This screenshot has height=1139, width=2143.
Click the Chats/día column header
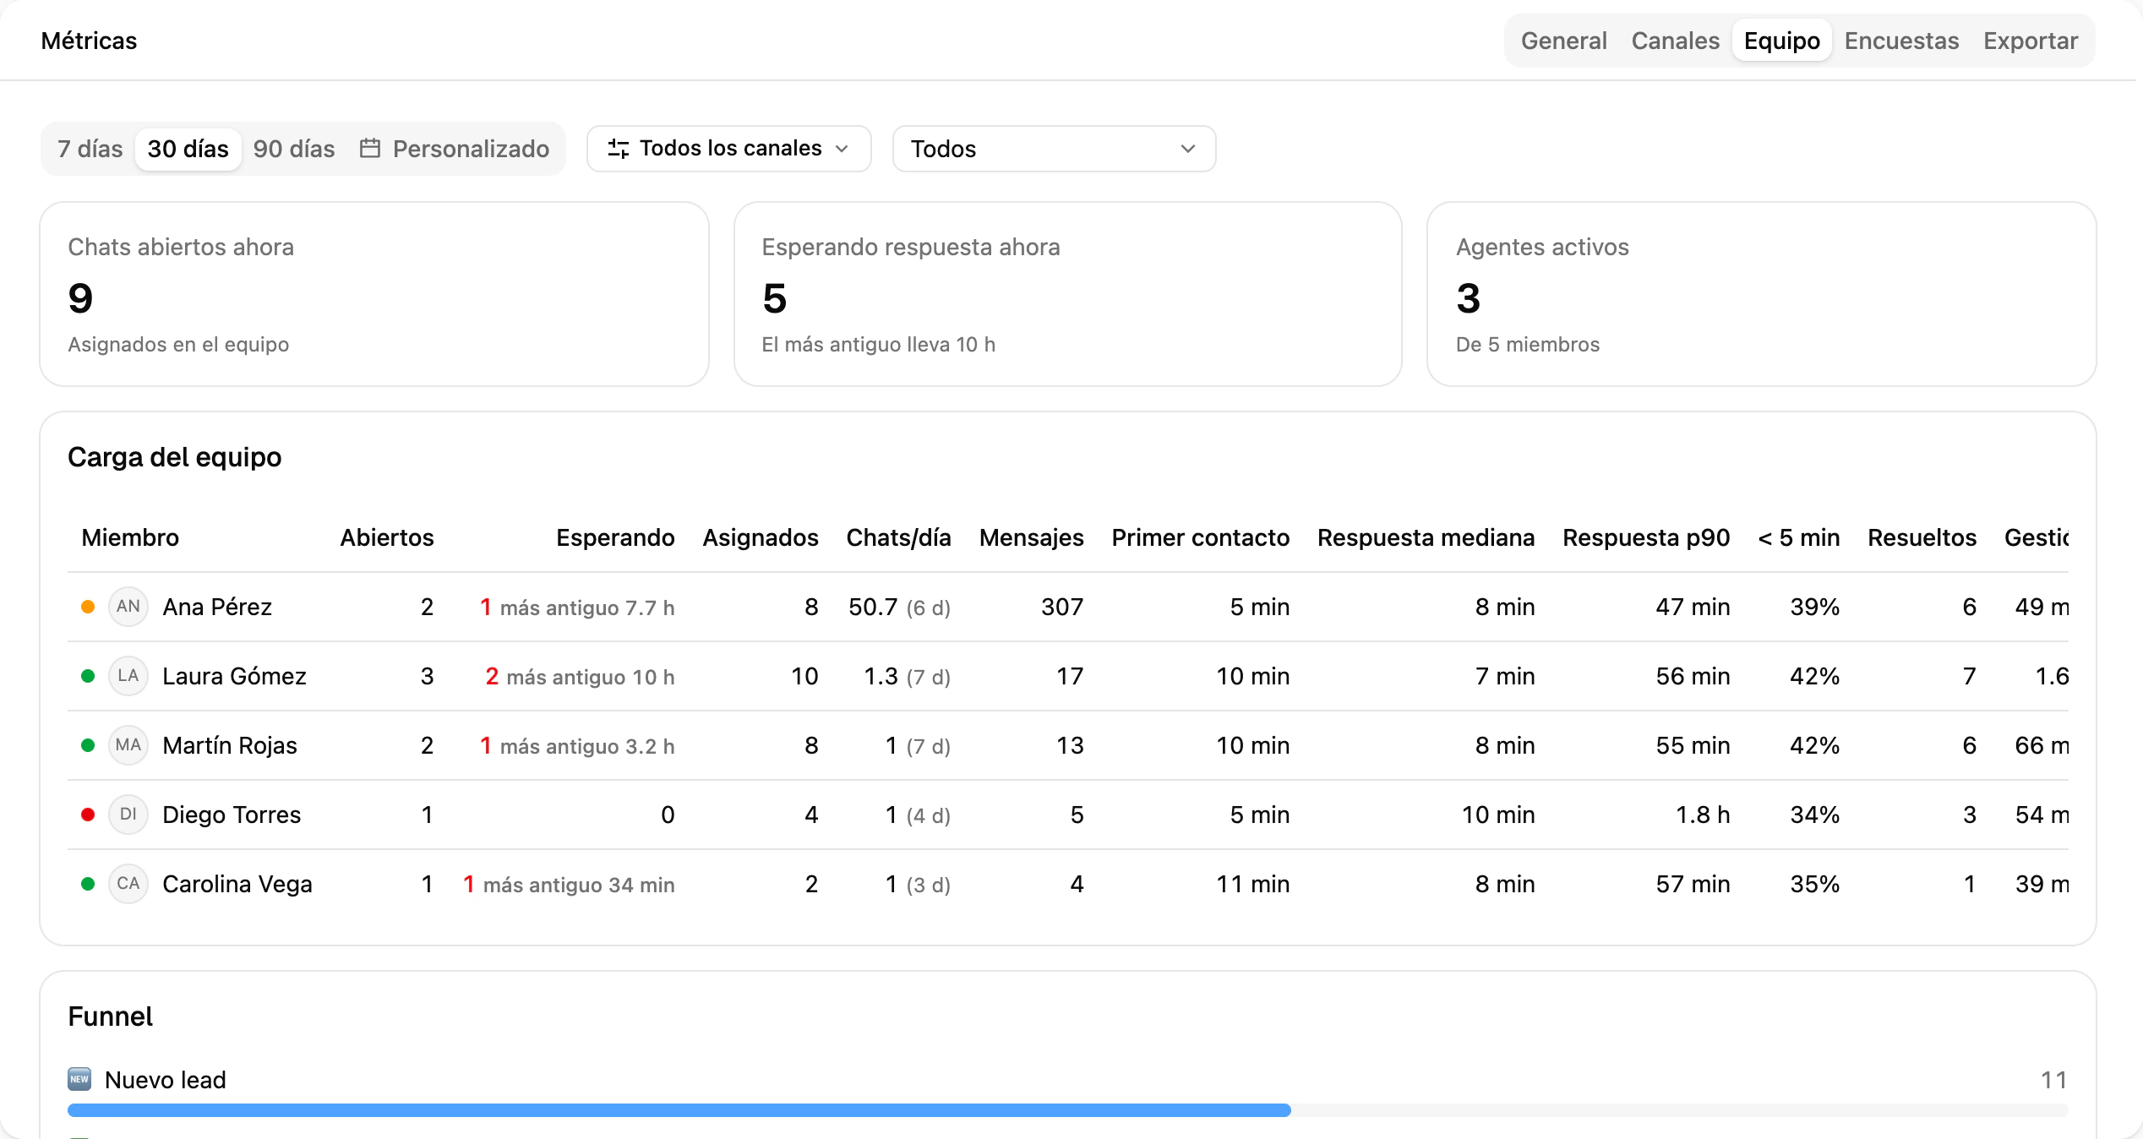(898, 537)
